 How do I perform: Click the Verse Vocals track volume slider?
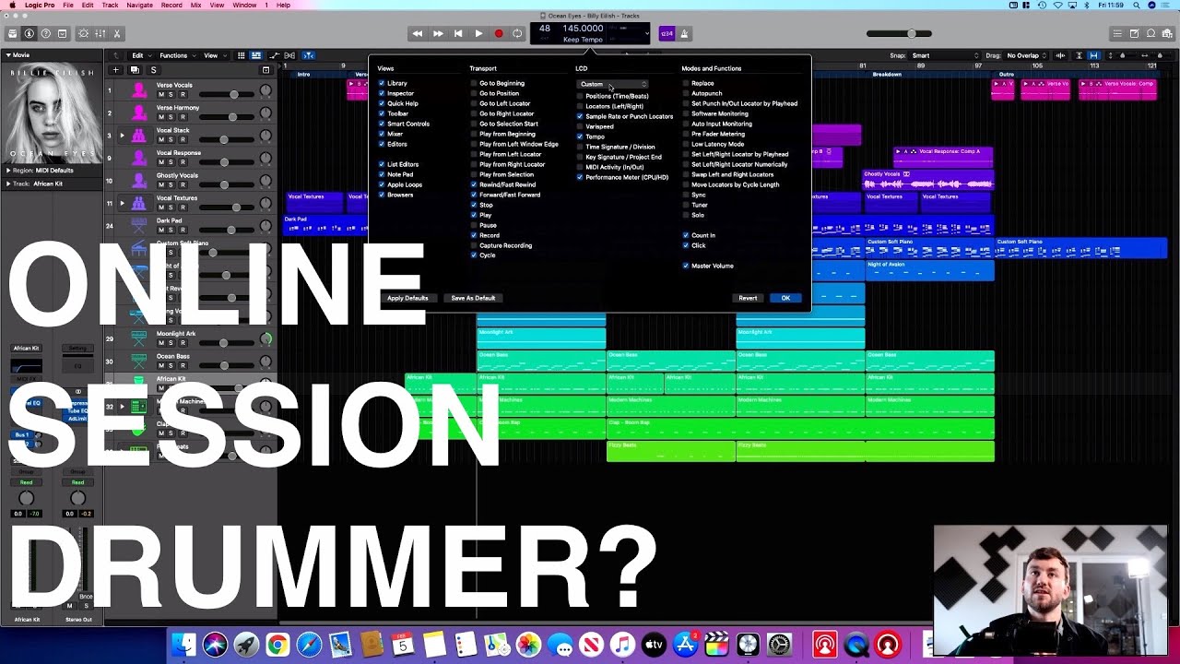point(226,94)
